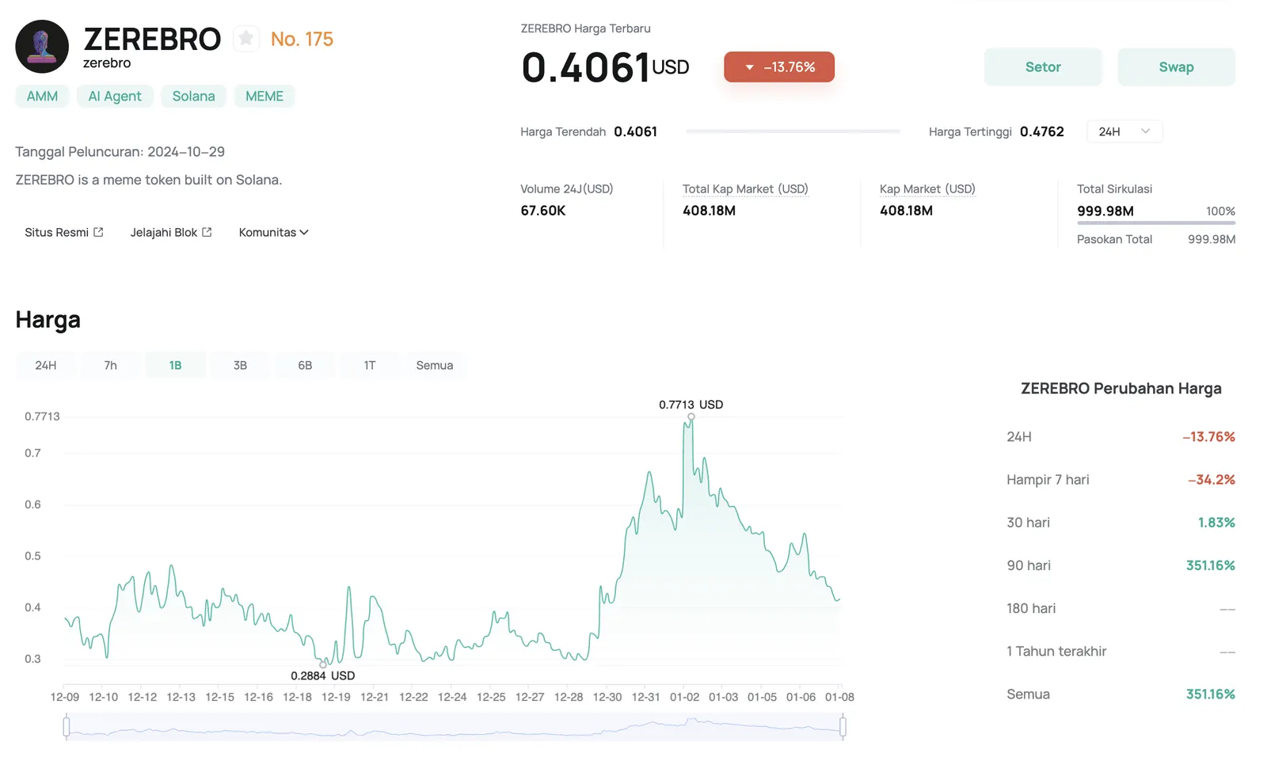Switch the chart to the 7h tab
The height and width of the screenshot is (761, 1267).
coord(111,365)
